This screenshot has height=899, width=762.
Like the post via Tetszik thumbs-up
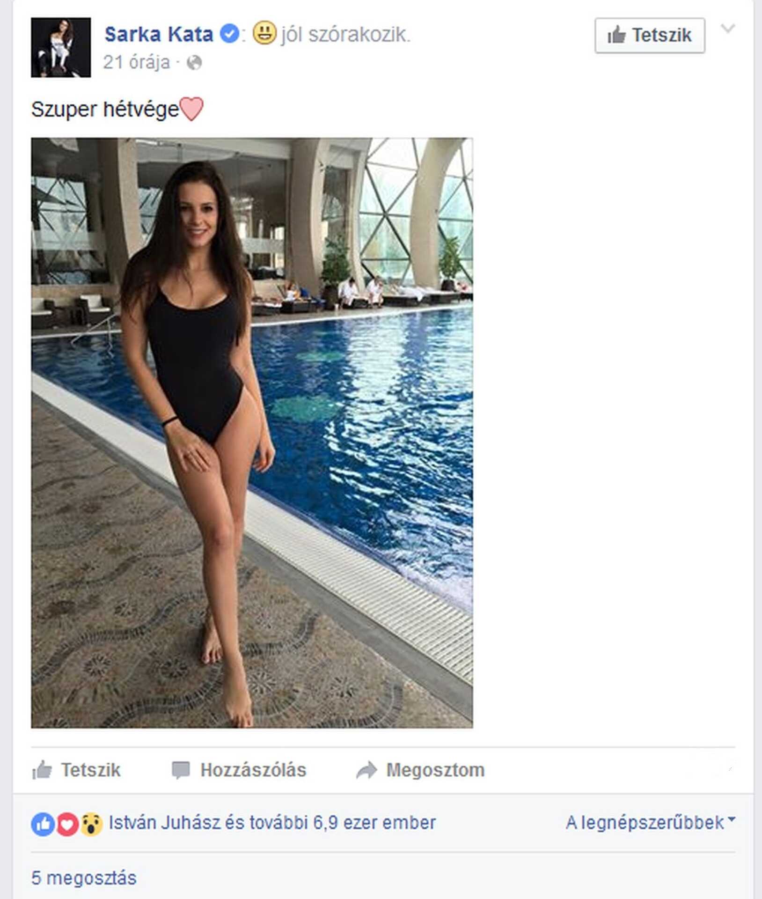click(x=76, y=770)
